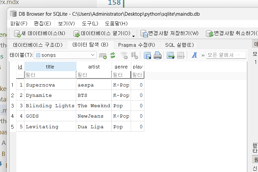
Task: Click the new database icon
Action: 17,33
